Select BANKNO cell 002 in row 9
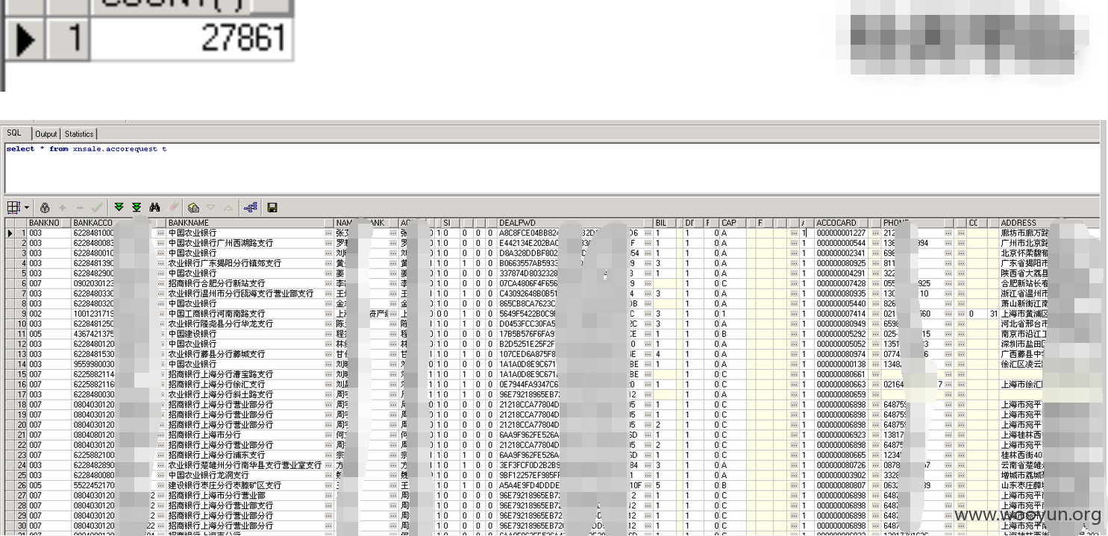 48,314
